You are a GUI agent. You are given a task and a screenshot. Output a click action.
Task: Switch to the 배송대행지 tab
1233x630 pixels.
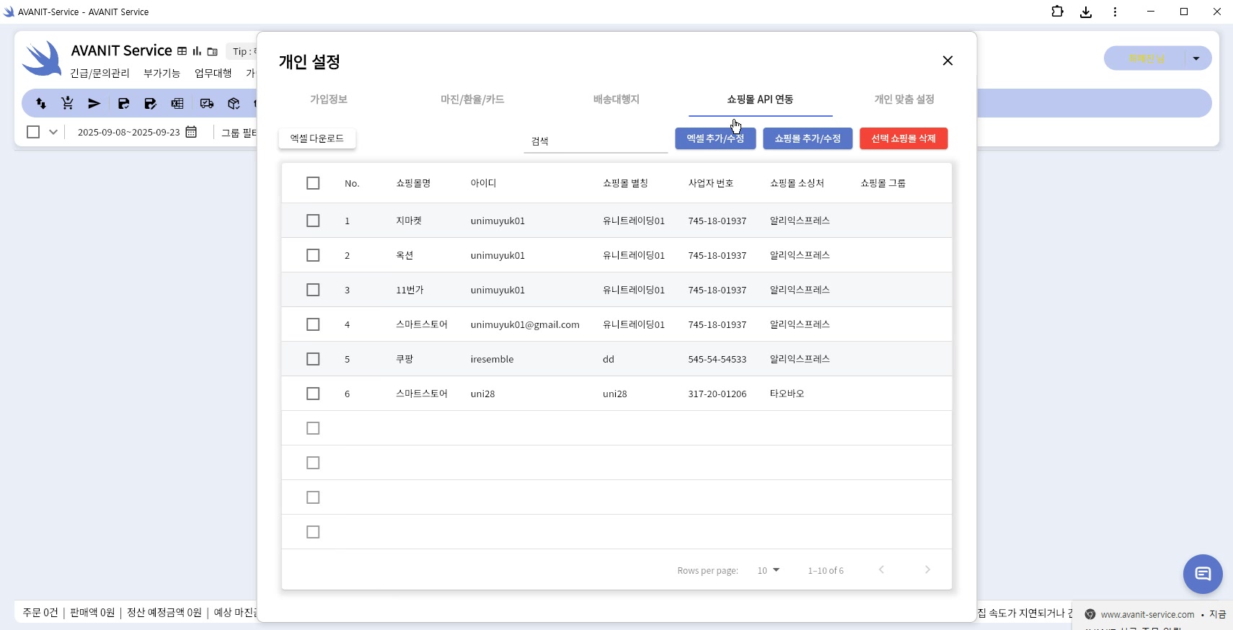[x=616, y=99]
